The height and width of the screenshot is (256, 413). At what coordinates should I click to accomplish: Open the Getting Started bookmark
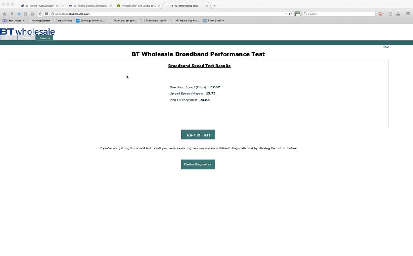click(x=39, y=21)
